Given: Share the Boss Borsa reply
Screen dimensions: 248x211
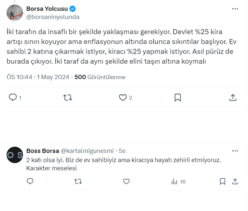Looking at the screenshot, I should (x=235, y=181).
